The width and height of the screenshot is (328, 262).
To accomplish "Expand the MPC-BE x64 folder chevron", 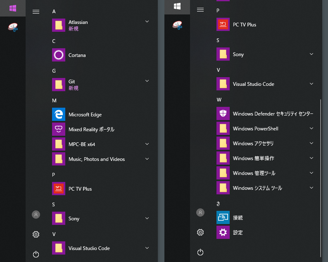I will coord(147,144).
